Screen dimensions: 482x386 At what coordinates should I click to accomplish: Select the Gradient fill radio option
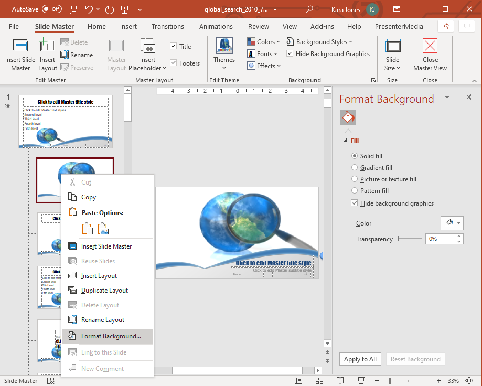point(355,167)
